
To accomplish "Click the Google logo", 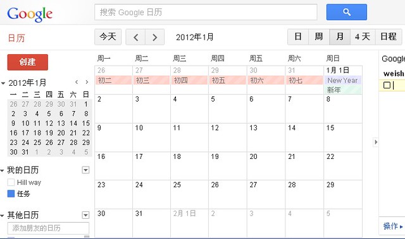I will point(30,14).
